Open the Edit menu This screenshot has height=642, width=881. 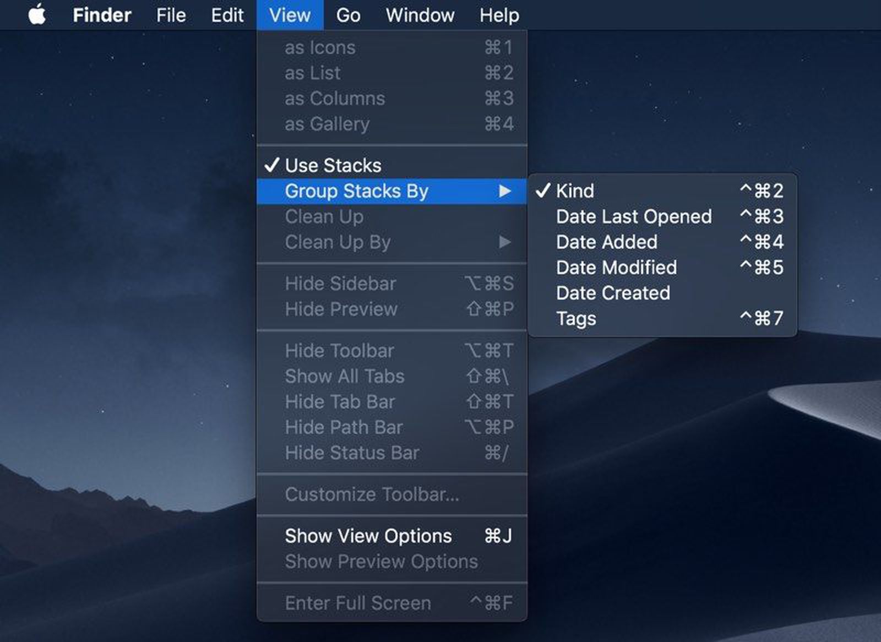(227, 15)
